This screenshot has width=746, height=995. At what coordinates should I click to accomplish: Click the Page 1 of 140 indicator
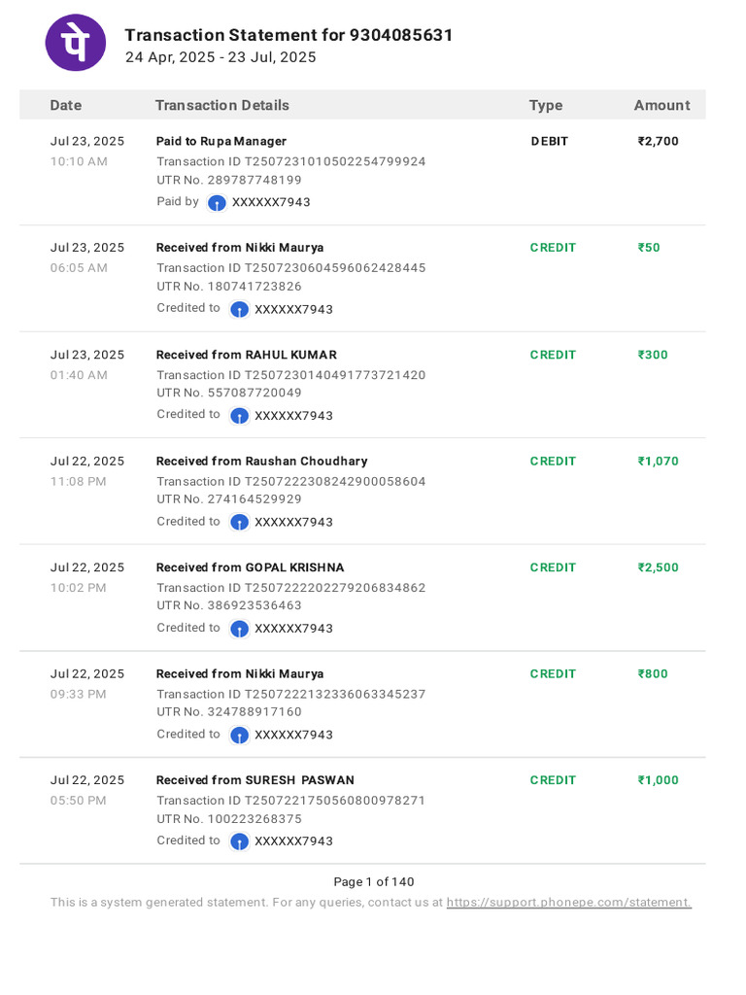tap(373, 881)
